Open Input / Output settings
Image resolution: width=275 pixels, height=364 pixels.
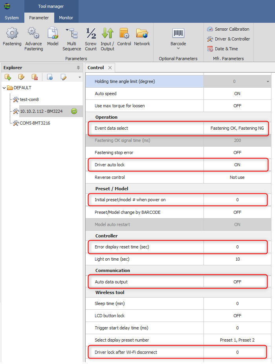pyautogui.click(x=107, y=39)
